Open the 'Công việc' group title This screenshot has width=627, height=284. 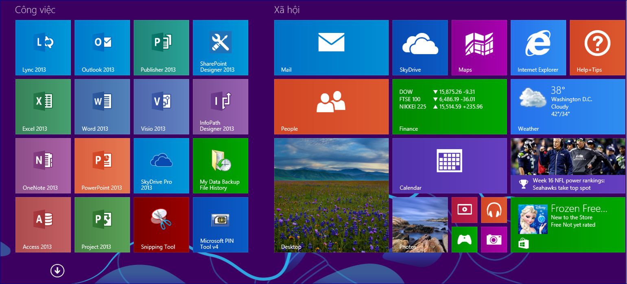pos(35,9)
